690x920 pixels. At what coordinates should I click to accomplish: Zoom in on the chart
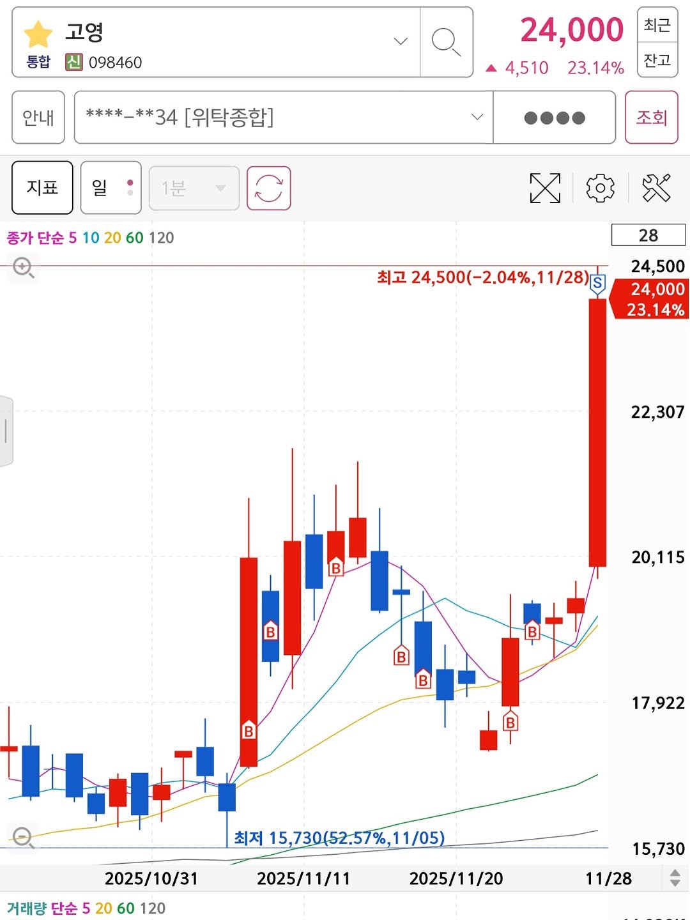pyautogui.click(x=24, y=267)
